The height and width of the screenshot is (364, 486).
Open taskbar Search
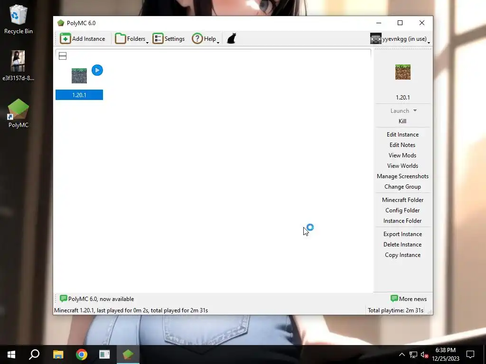(x=34, y=355)
